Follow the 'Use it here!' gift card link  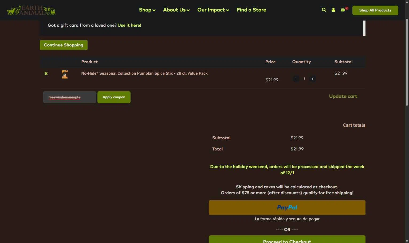point(129,25)
